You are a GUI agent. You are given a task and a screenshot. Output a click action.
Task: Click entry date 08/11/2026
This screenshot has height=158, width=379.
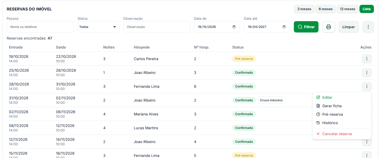click(19, 126)
